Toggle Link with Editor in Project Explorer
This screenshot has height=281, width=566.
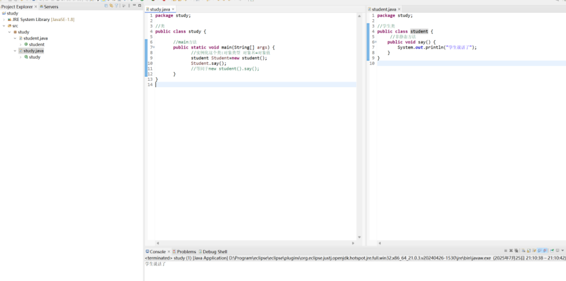[111, 6]
